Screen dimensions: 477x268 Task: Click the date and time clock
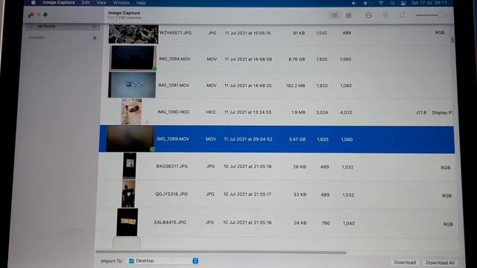[429, 3]
